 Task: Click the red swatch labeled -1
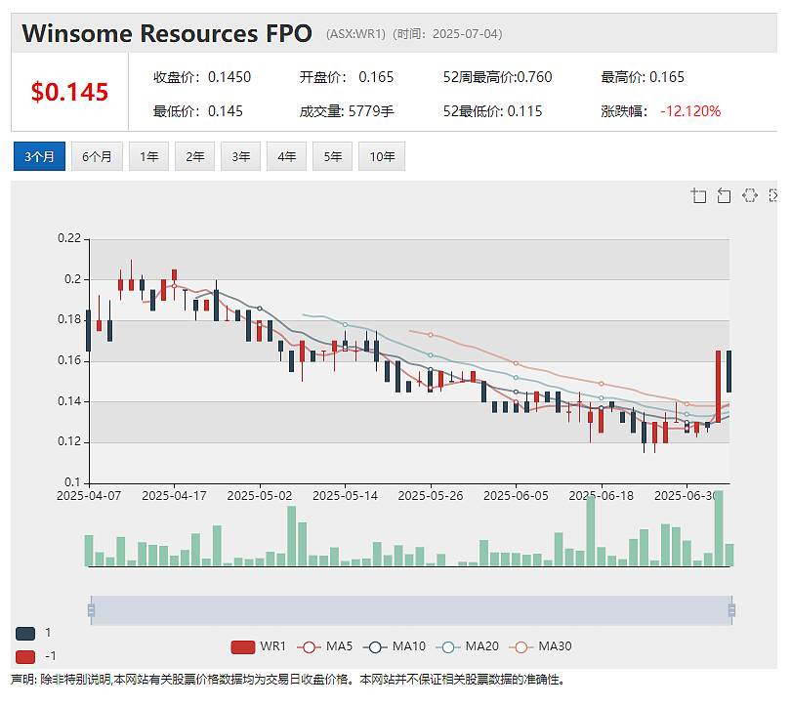(x=25, y=656)
